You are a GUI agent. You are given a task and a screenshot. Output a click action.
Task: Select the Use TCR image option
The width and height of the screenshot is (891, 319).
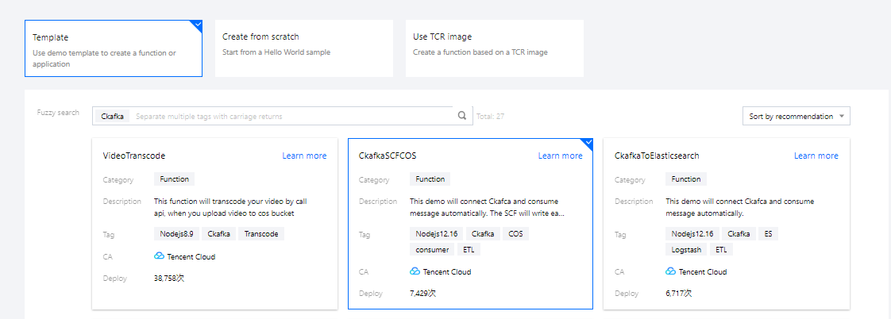[494, 48]
